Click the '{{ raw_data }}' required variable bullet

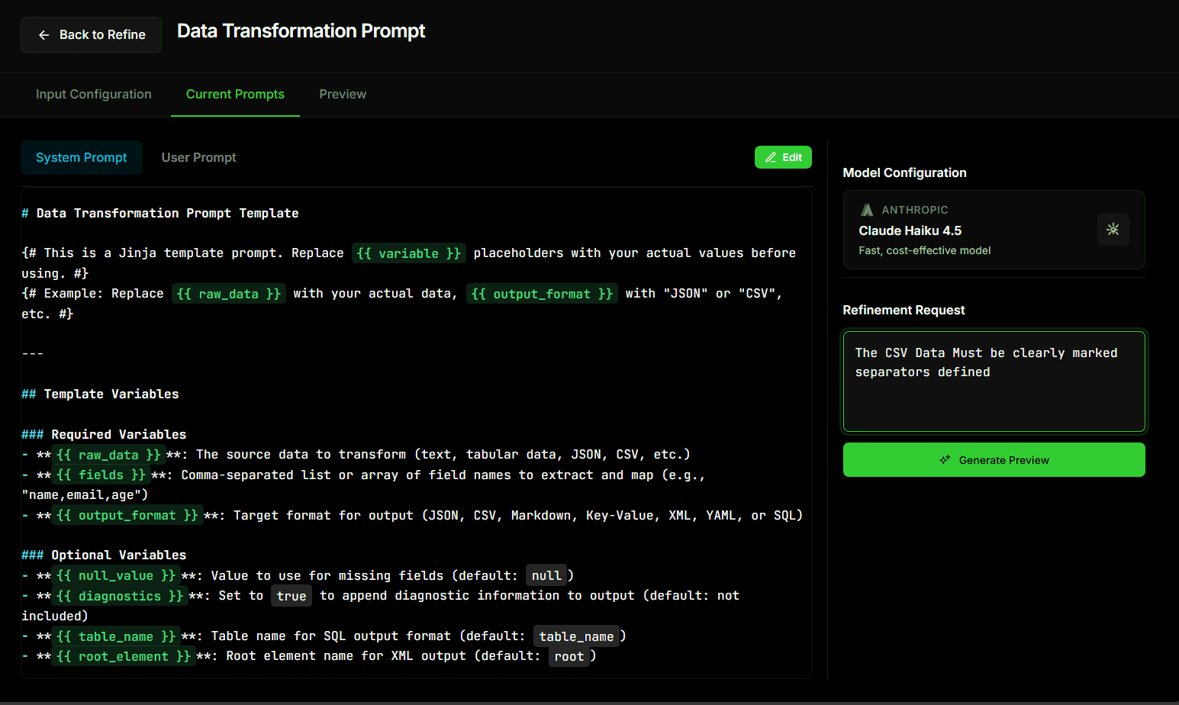(108, 455)
